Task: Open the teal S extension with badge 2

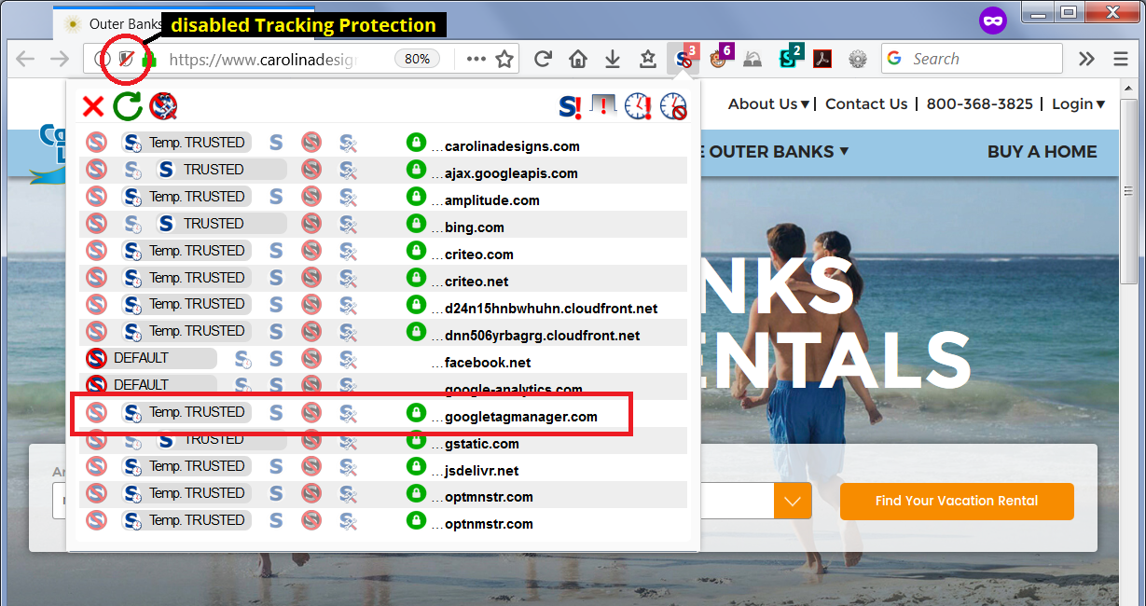Action: (x=789, y=59)
